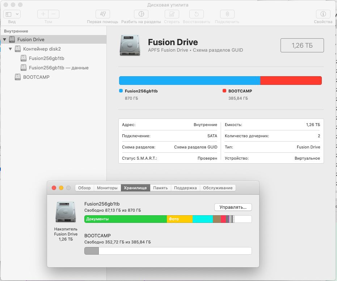This screenshot has height=281, width=337.
Task: Open the View sidebar layout dropdown
Action: [x=12, y=14]
